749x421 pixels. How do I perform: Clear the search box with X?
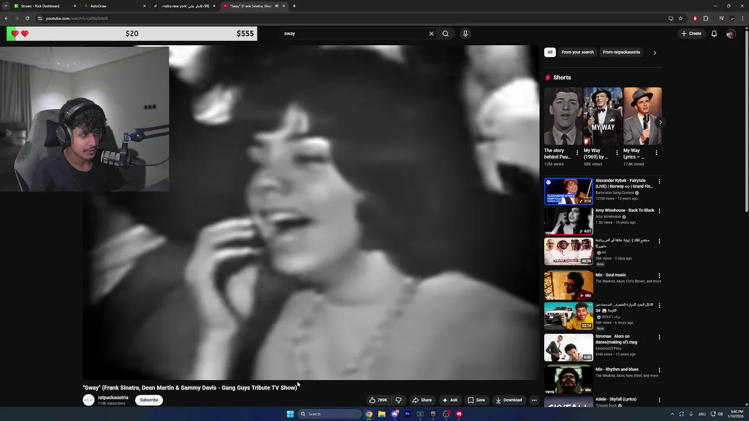click(x=431, y=33)
